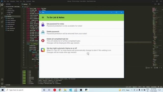Open task_store.py in Explorer

(10, 30)
